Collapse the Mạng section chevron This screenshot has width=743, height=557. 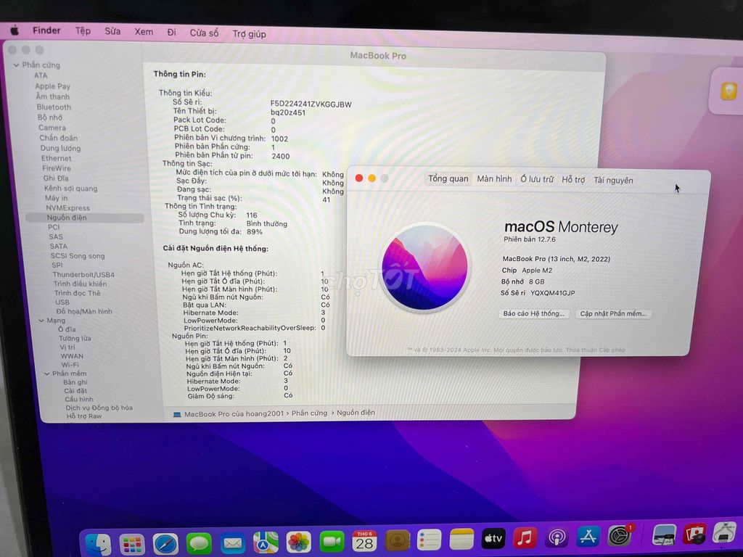click(41, 321)
